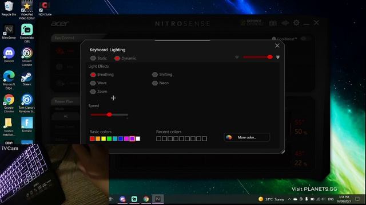
Task: Open the taskbar clock and date
Action: click(344, 199)
